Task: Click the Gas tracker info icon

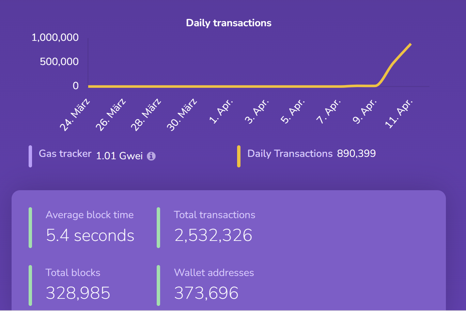Action: [151, 156]
